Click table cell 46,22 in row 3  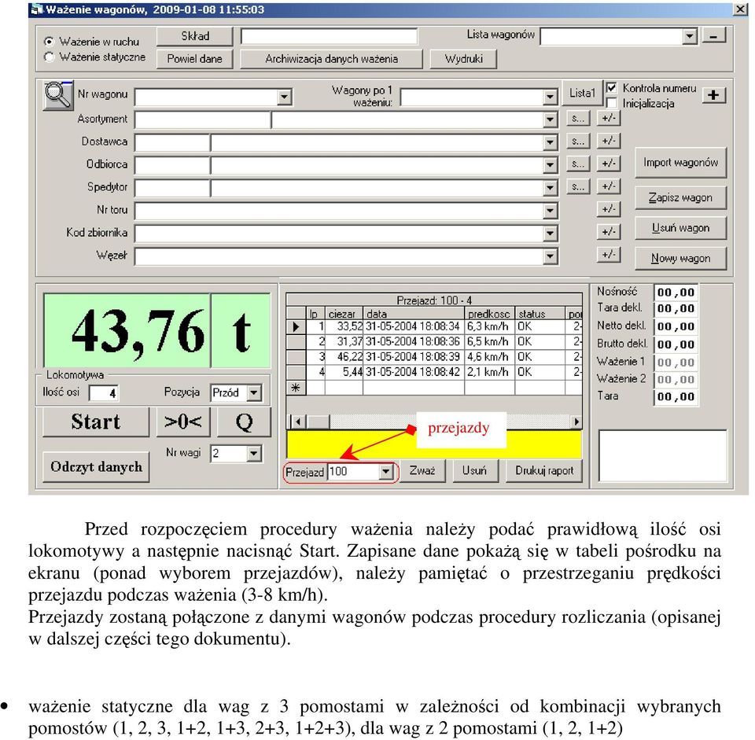344,357
